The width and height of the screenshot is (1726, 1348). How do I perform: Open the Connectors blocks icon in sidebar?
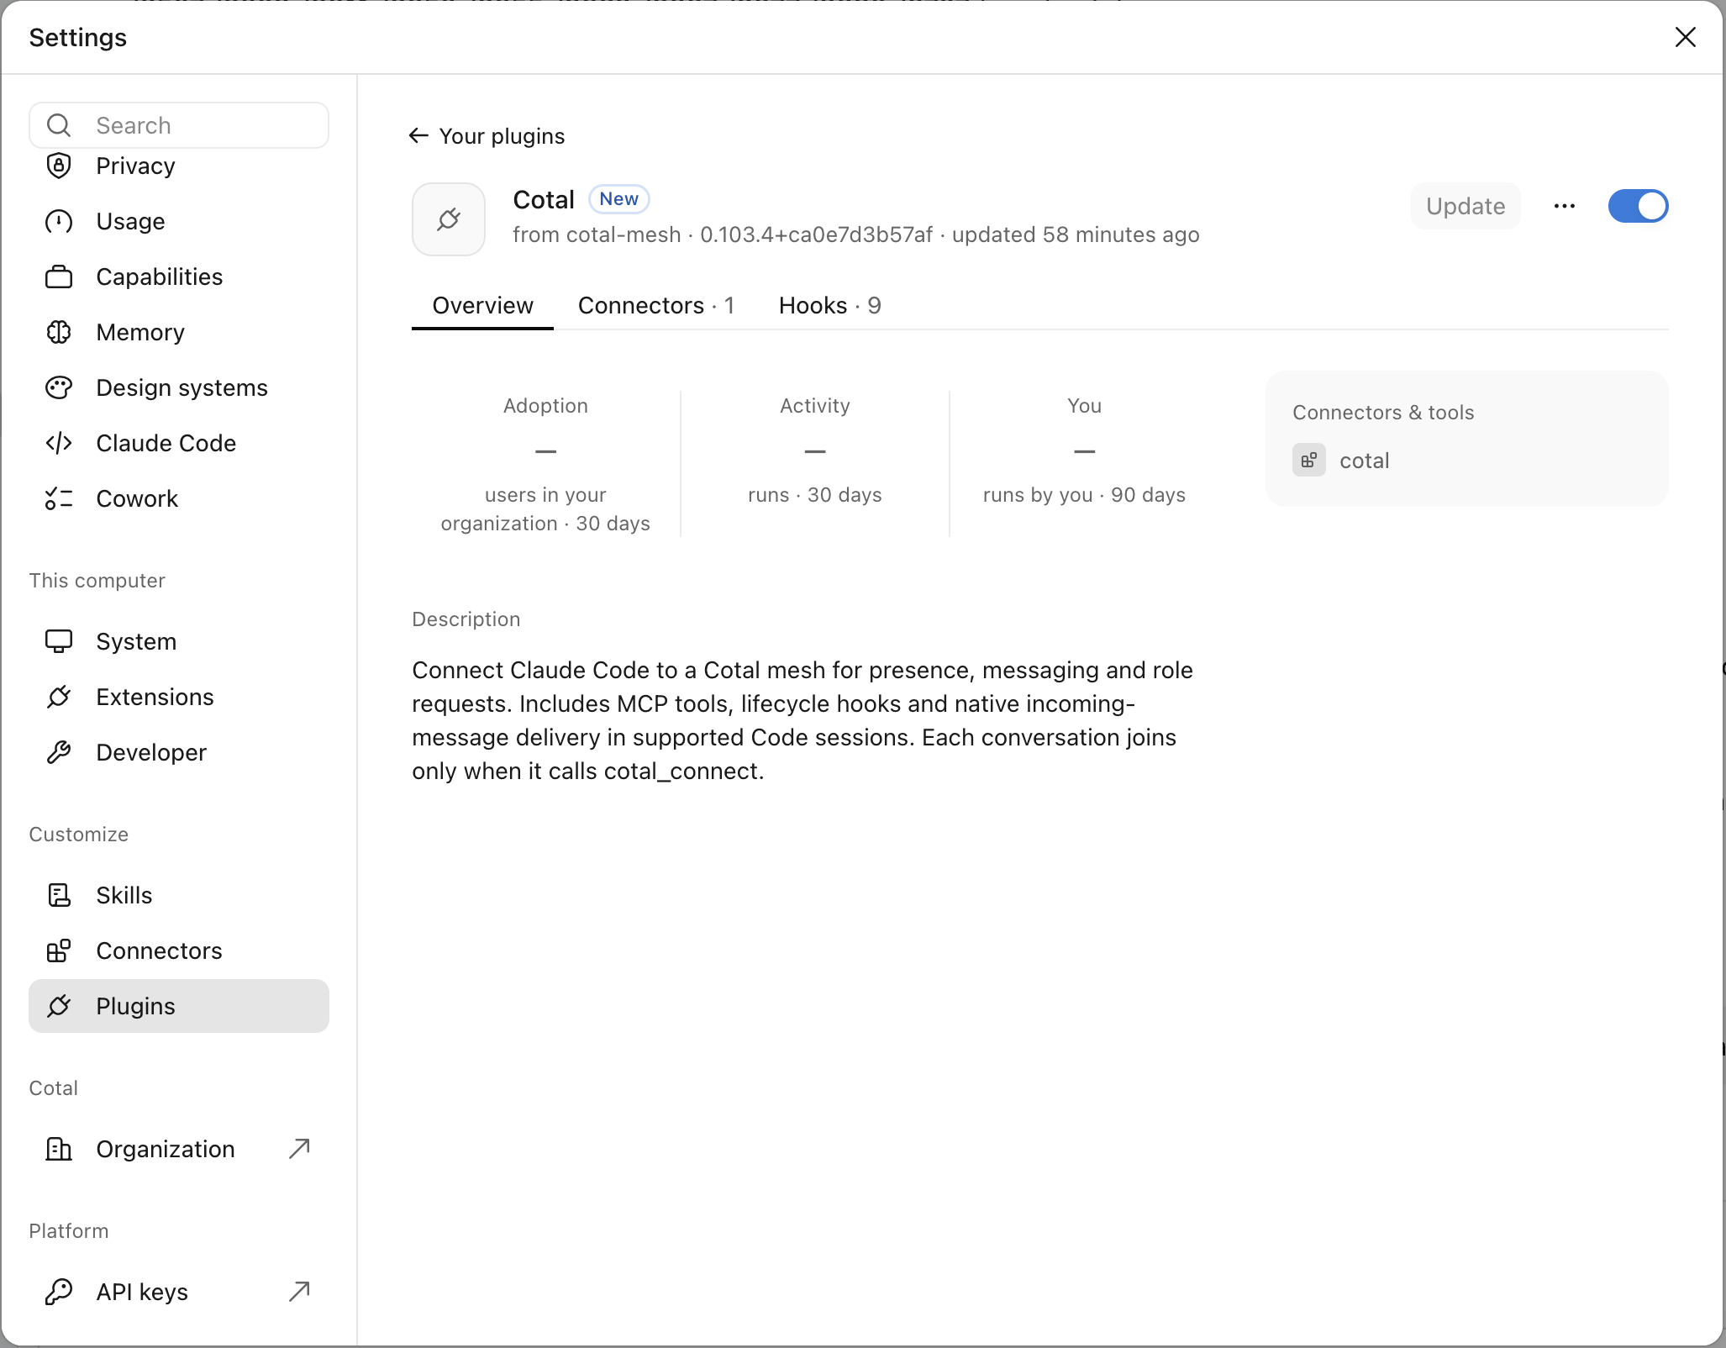pos(59,950)
